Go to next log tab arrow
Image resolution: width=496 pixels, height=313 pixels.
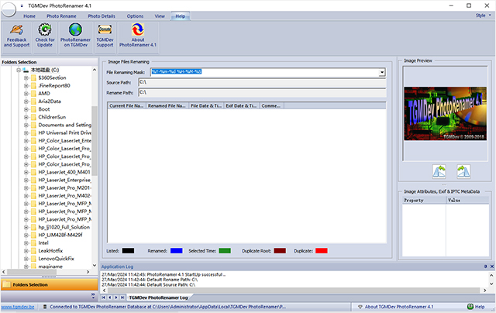116,298
